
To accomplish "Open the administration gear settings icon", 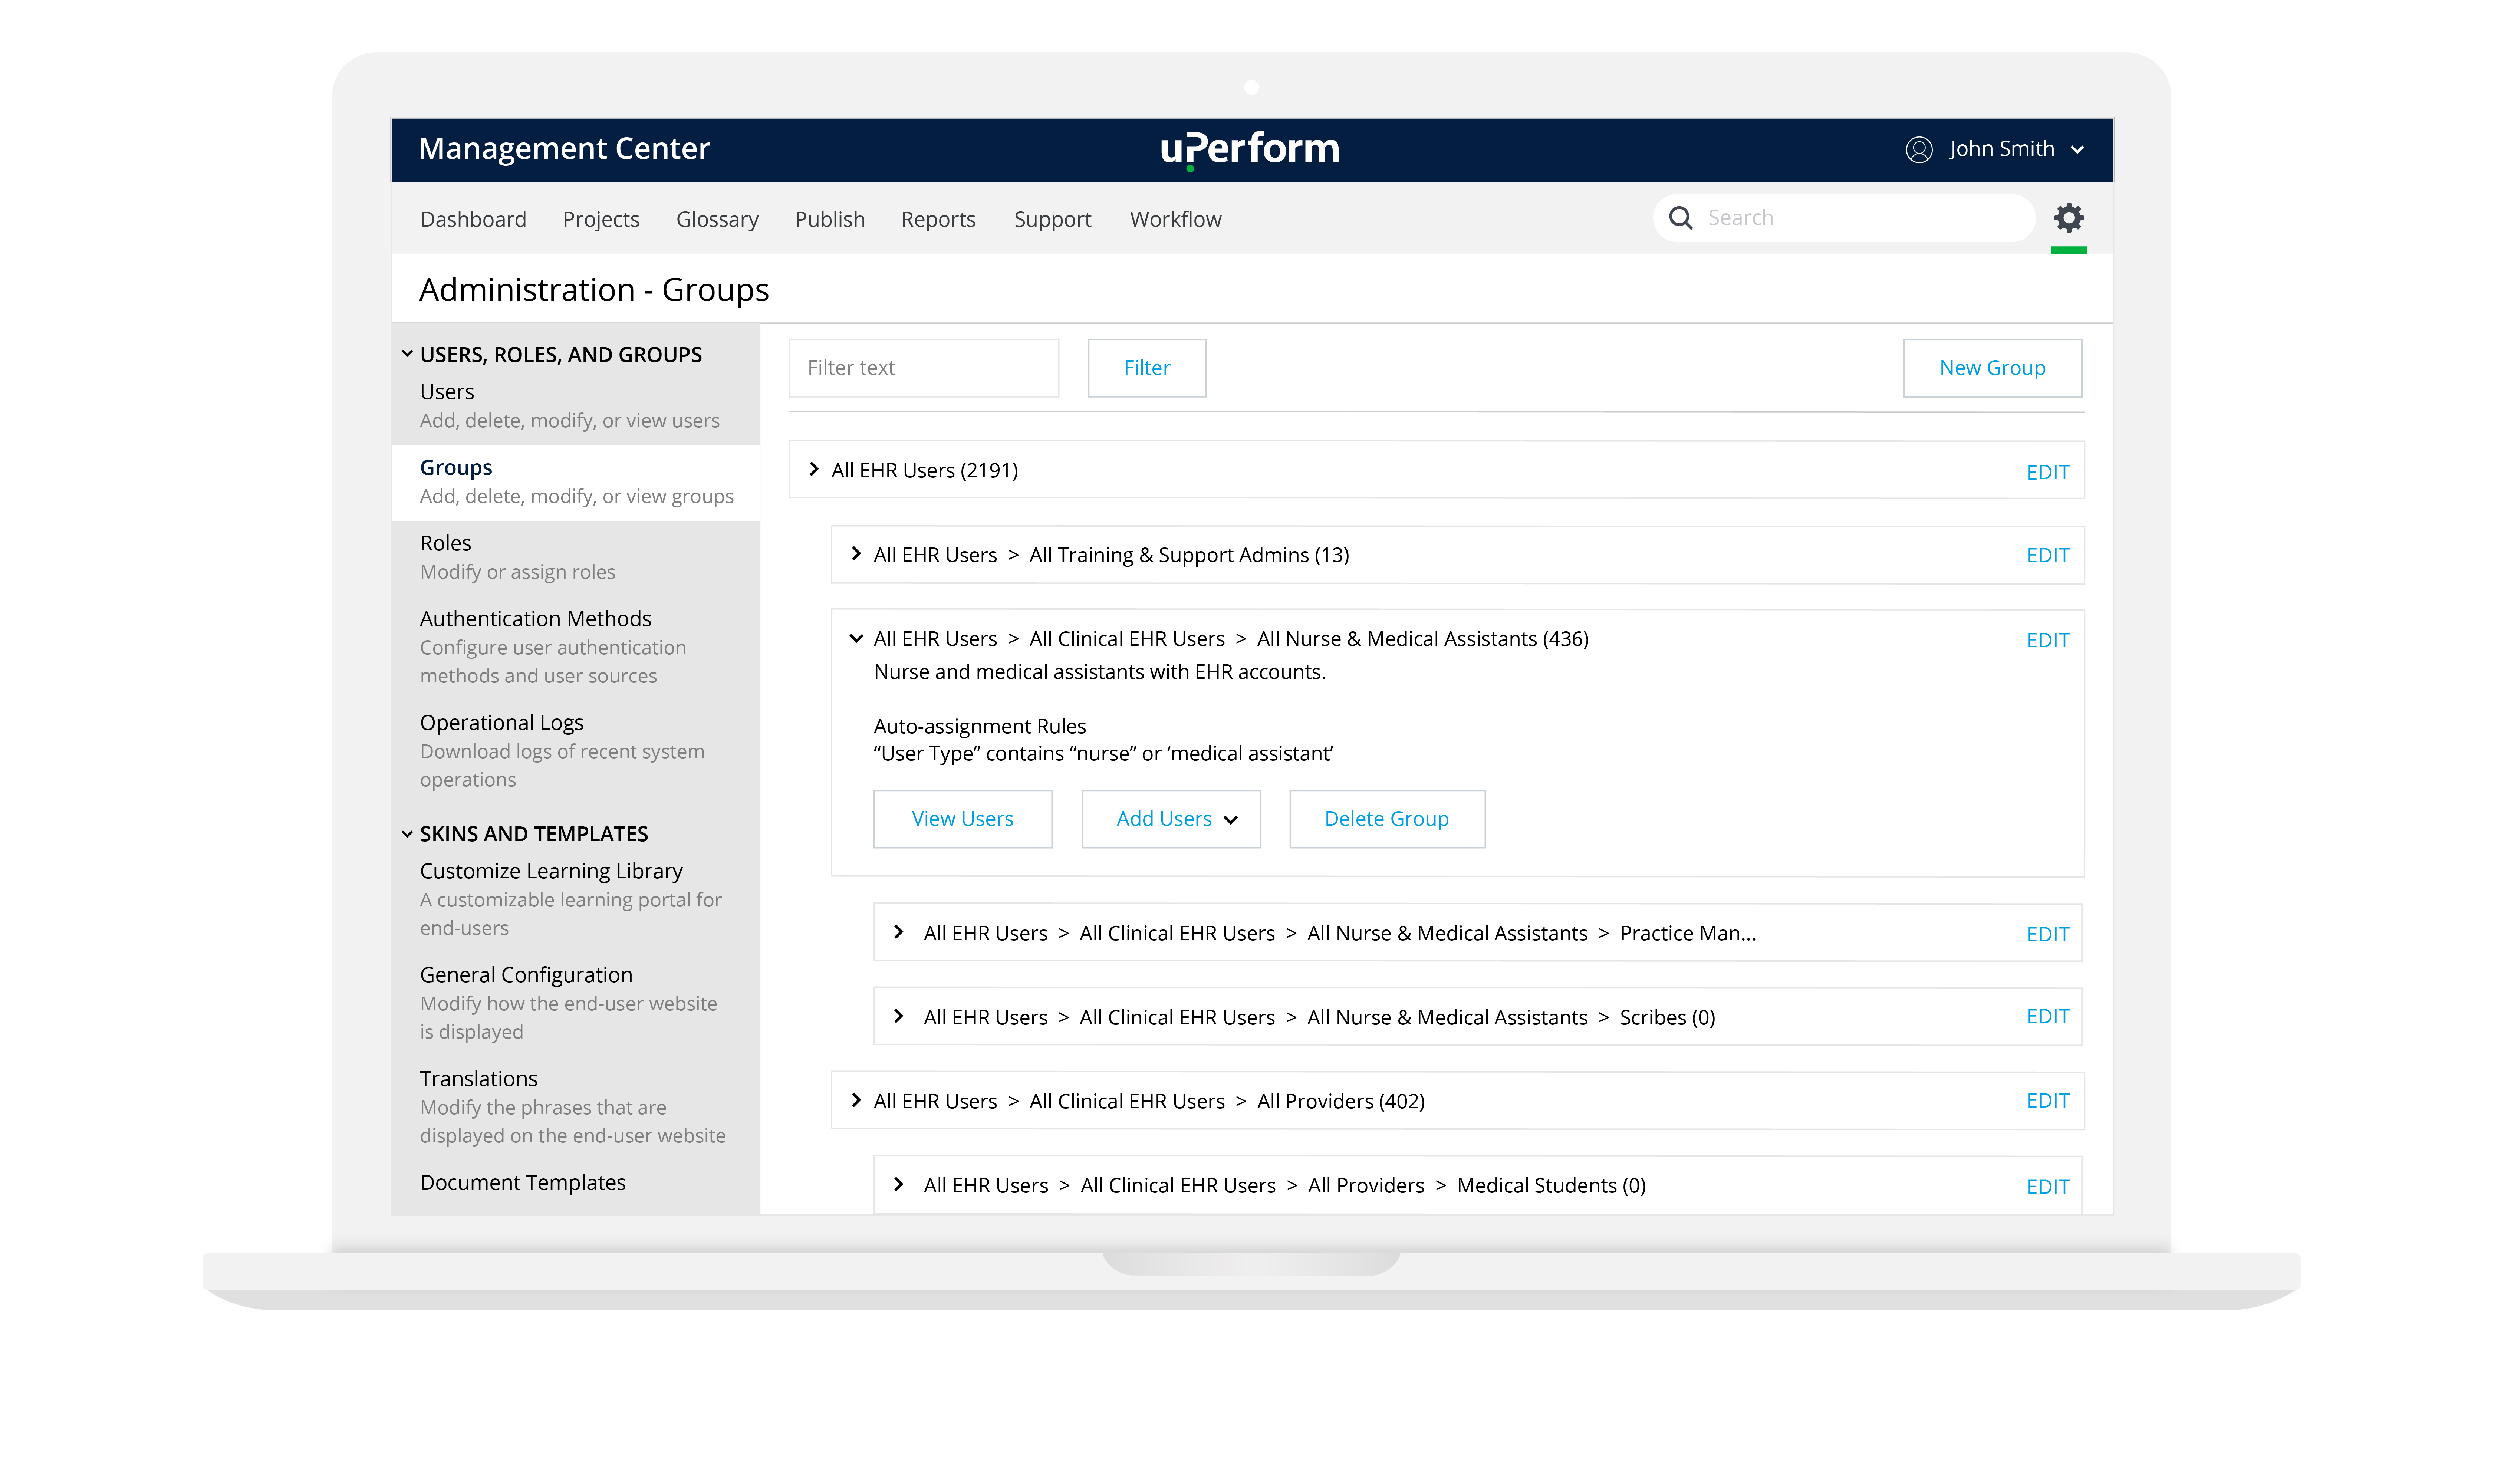I will point(2068,218).
